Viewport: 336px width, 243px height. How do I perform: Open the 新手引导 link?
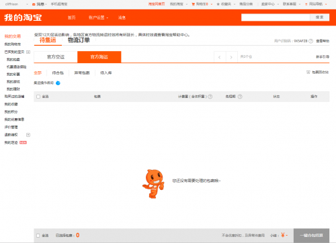323,57
